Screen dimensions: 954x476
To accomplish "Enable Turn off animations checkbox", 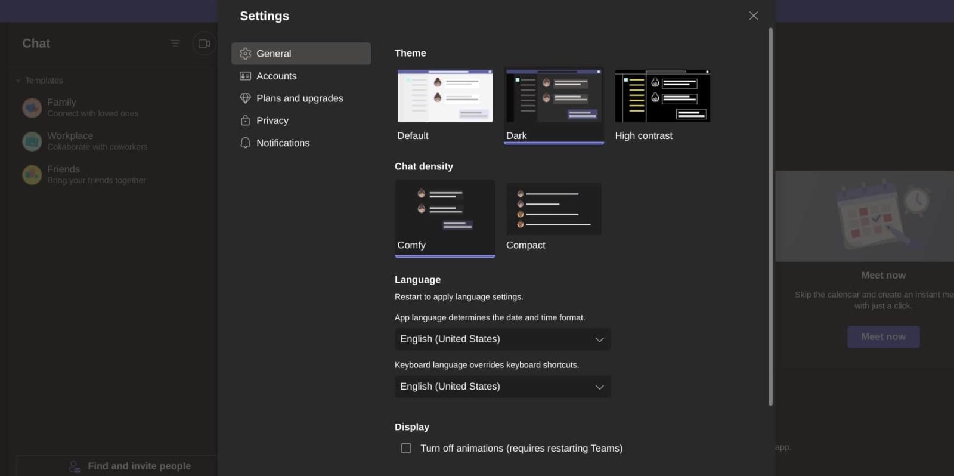I will [406, 448].
